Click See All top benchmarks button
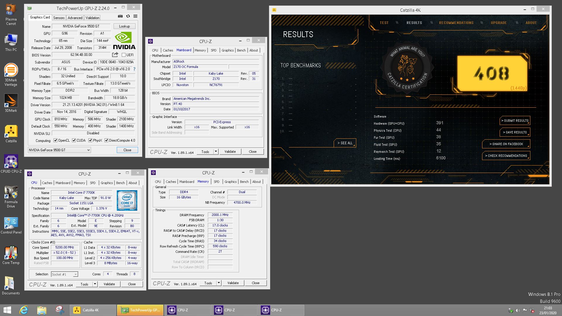Image resolution: width=562 pixels, height=316 pixels. (x=345, y=143)
